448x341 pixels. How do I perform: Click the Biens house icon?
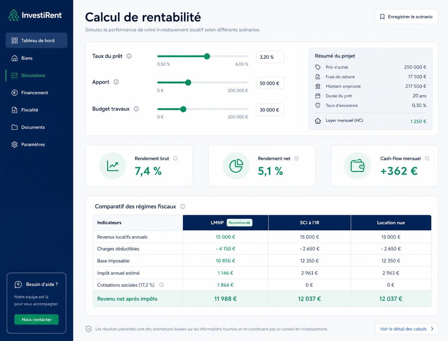click(15, 58)
